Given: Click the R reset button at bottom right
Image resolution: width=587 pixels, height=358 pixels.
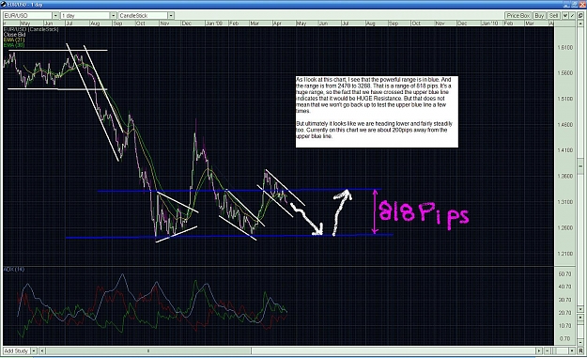Looking at the screenshot, I should point(580,350).
